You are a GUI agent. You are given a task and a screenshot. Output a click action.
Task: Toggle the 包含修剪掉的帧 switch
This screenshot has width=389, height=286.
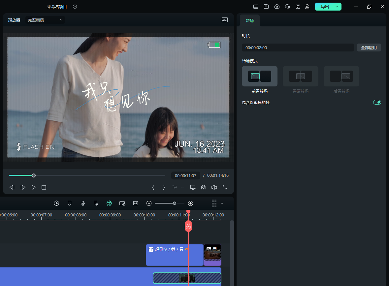click(x=377, y=102)
